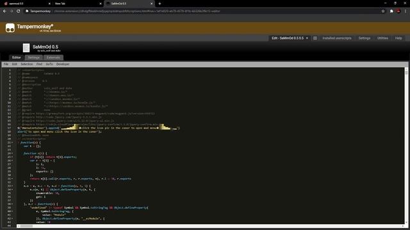Click browser forward arrow

click(x=12, y=11)
